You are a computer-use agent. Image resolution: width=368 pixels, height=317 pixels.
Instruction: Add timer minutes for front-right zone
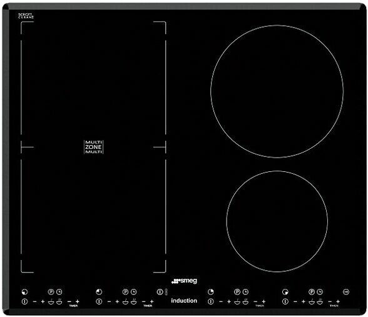coord(338,301)
